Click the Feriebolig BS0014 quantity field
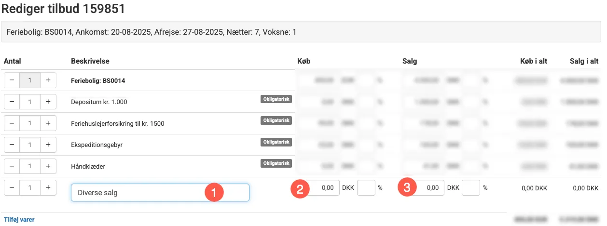Viewport: 607px width, 226px height. (30, 80)
